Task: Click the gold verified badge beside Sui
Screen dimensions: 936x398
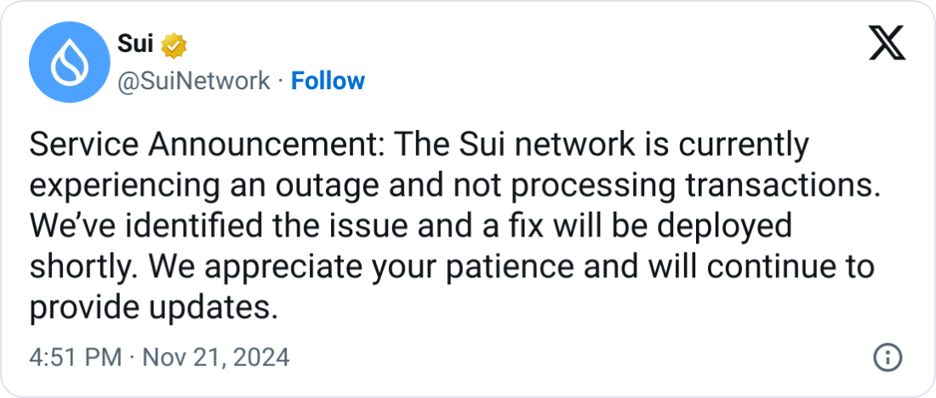Action: click(x=174, y=45)
